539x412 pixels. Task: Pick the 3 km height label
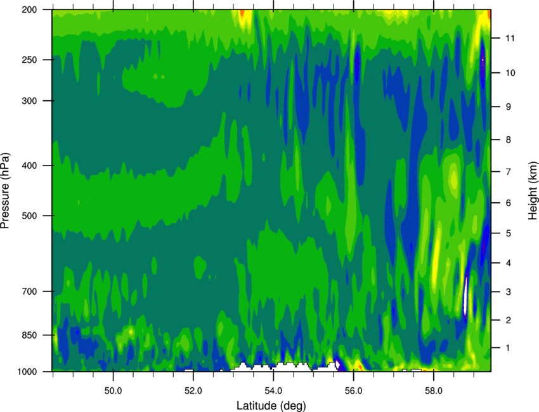(509, 292)
